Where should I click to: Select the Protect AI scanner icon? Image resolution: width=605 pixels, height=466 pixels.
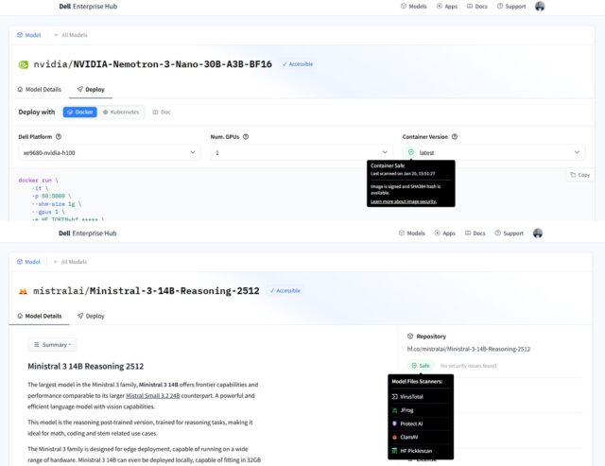click(x=395, y=423)
